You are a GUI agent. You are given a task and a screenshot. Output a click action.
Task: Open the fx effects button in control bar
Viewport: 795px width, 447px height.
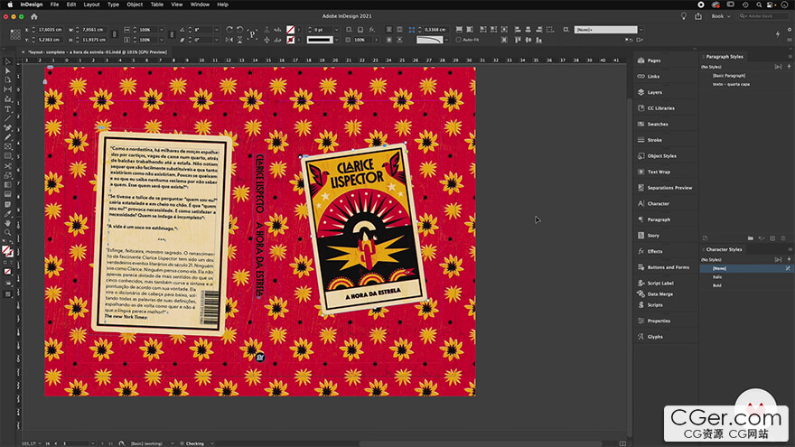(x=371, y=30)
